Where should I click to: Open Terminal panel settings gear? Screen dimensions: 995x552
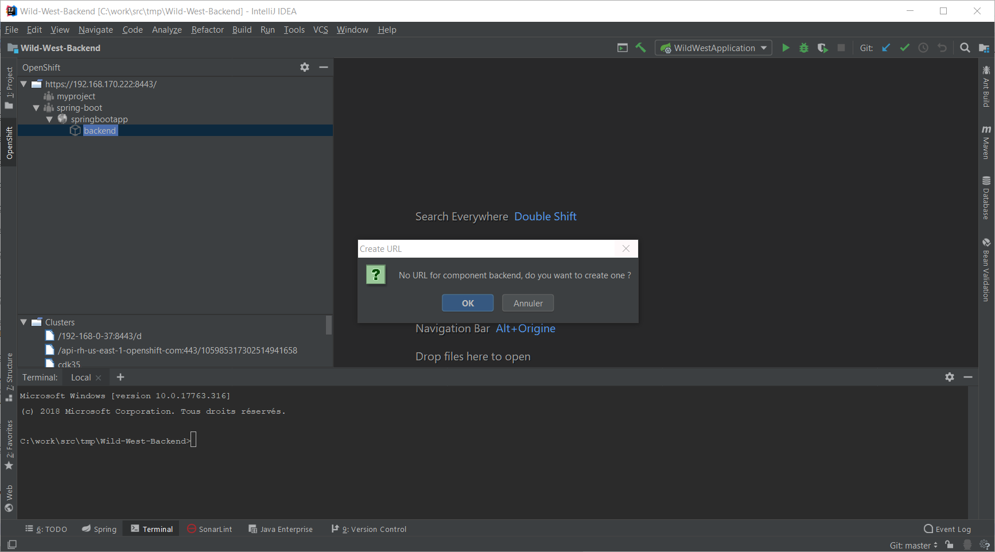click(950, 377)
